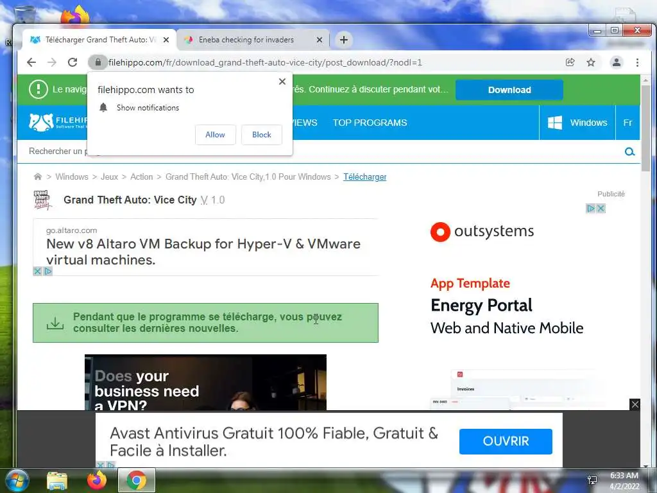Click the outsystems logo in the ad
The image size is (657, 493).
482,231
